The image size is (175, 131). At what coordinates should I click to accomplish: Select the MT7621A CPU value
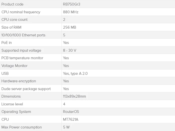tap(70, 119)
